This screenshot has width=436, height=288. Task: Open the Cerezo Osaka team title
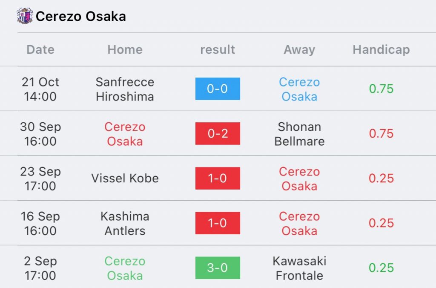tap(80, 17)
